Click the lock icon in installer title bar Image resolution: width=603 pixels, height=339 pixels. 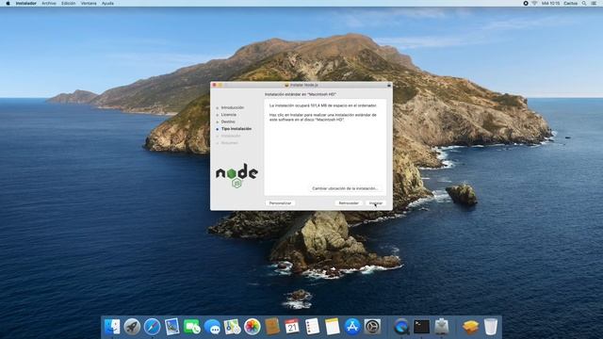click(x=389, y=85)
